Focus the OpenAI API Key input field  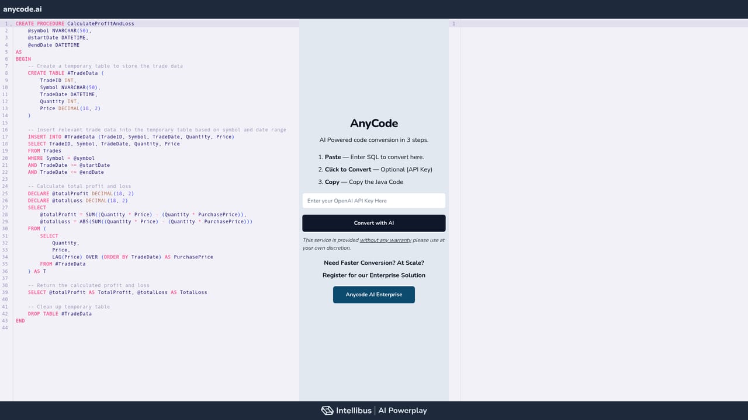[374, 201]
